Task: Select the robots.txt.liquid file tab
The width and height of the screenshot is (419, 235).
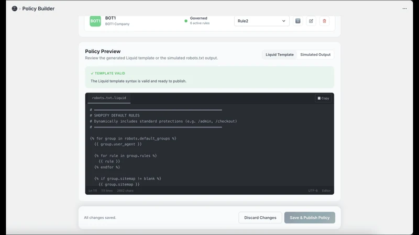Action: point(109,98)
